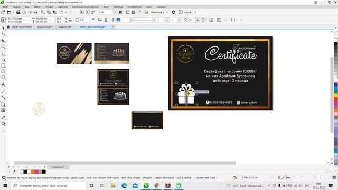
Task: Expand the Undo history dropdown arrow
Action: (x=66, y=12)
